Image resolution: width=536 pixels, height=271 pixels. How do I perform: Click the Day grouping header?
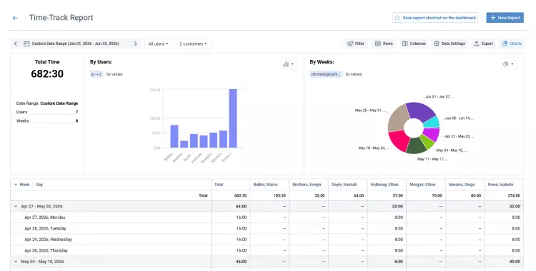[x=39, y=185]
